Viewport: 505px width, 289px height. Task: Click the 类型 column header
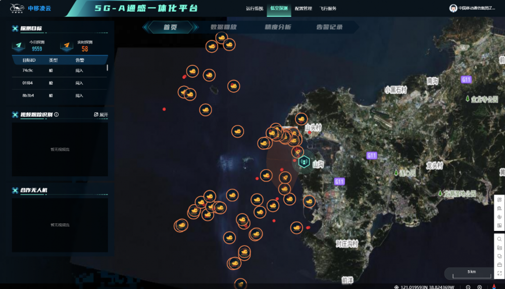click(53, 60)
